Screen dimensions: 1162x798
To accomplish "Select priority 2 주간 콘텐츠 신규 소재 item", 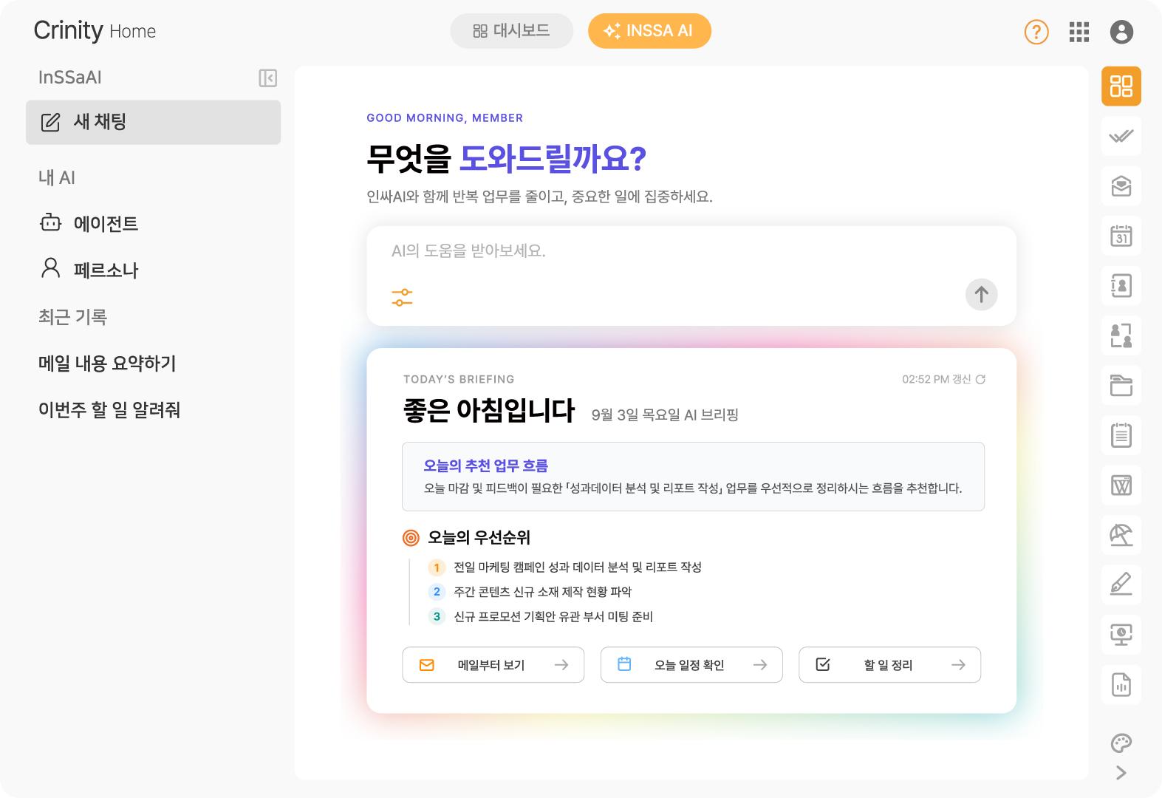I will pos(530,592).
